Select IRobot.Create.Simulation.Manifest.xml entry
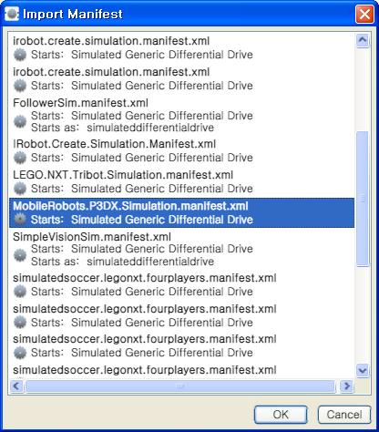Image resolution: width=379 pixels, height=432 pixels. 181,150
